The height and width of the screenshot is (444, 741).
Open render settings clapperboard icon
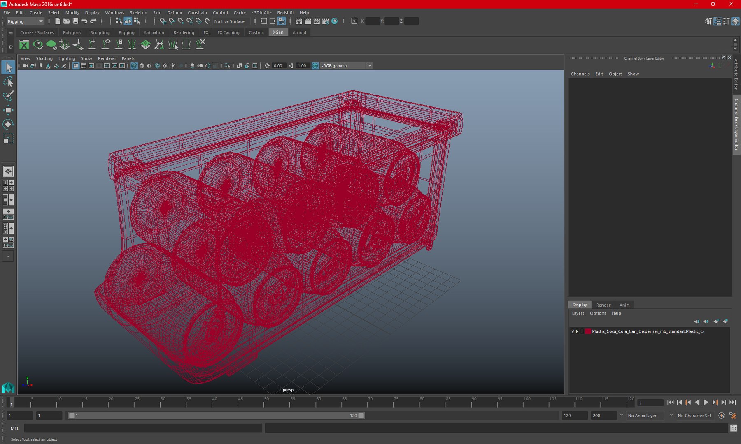click(x=326, y=21)
